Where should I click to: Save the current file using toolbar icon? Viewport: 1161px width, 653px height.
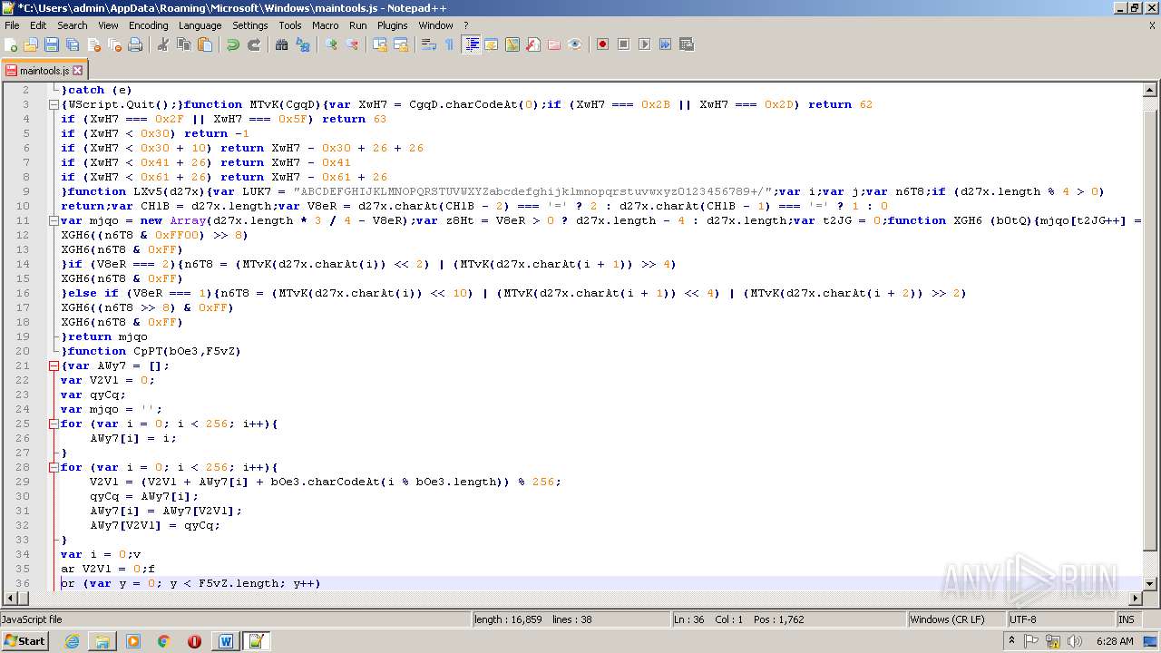click(52, 44)
